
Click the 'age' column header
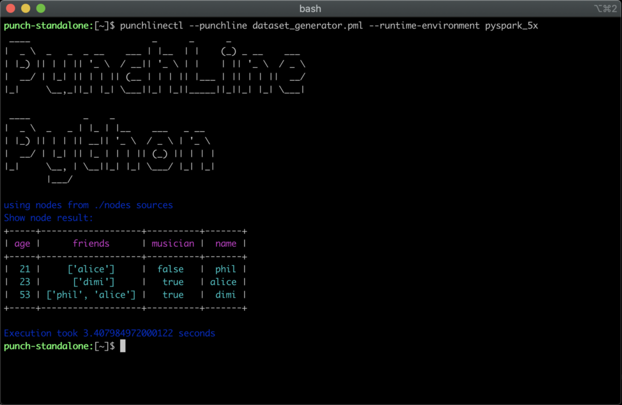click(x=22, y=244)
